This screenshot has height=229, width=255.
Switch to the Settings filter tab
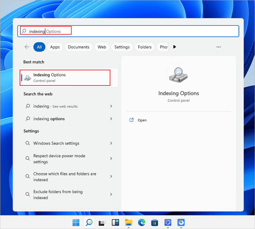pyautogui.click(x=122, y=47)
